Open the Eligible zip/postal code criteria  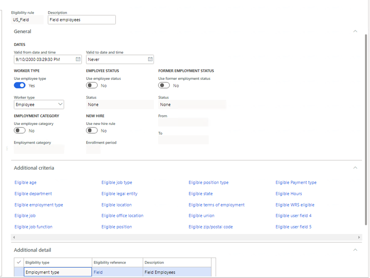coord(211,227)
